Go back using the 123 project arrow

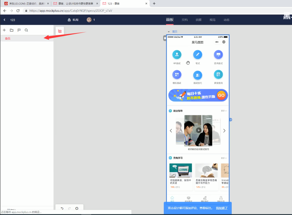[x=4, y=20]
